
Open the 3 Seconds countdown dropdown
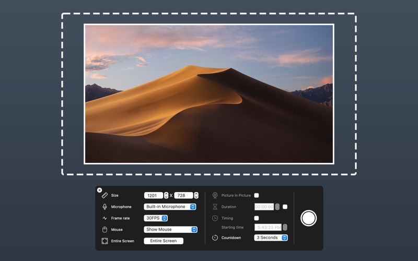pos(271,238)
